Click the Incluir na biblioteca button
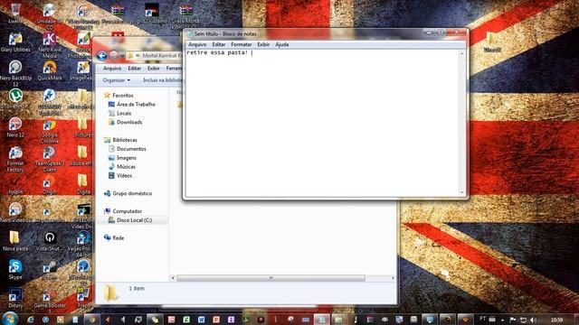Screen dimensions: 579x325 162,80
